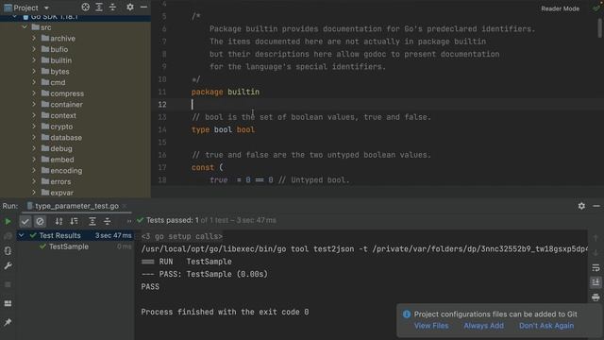Click the editor vertical scrollbar
Screen dimensions: 604x340
pos(600,27)
